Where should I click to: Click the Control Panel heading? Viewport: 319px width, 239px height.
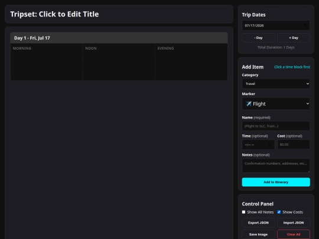click(258, 204)
